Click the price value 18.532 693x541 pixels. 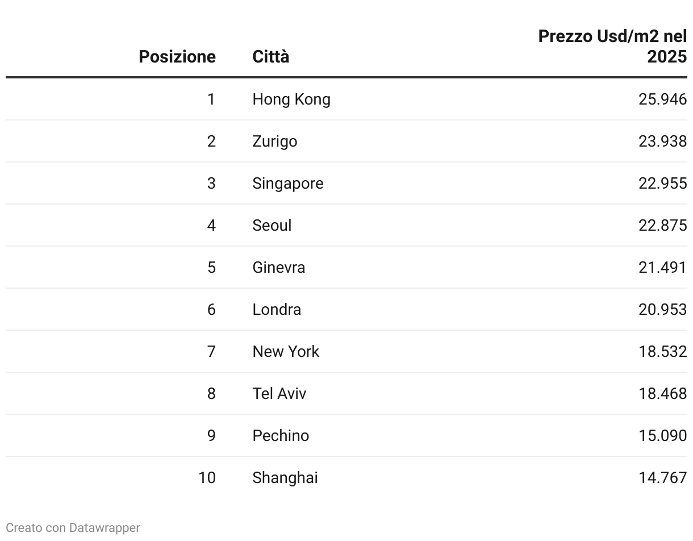[x=662, y=352]
